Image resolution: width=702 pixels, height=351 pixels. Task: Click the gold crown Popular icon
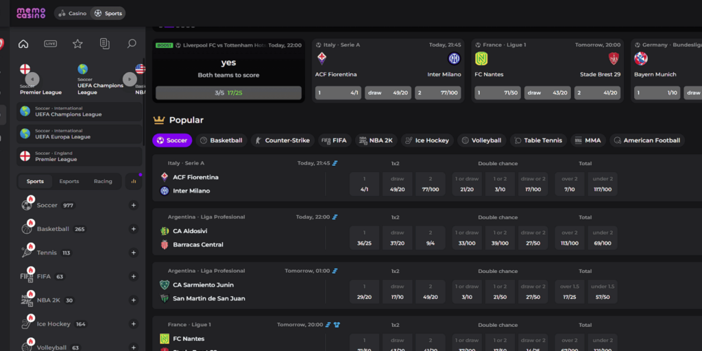click(159, 120)
